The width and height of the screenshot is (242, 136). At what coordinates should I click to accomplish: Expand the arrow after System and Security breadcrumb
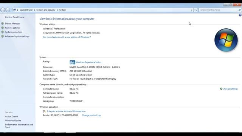point(57,10)
